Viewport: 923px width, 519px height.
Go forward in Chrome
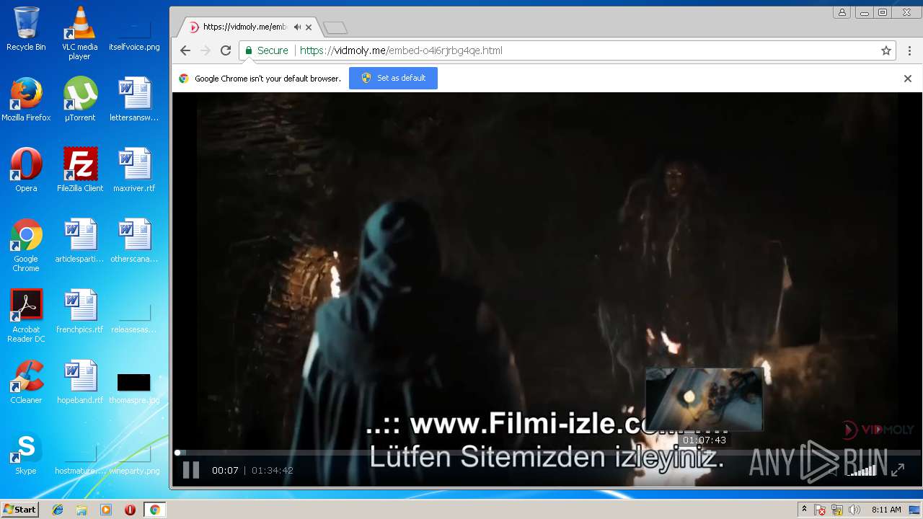(206, 50)
